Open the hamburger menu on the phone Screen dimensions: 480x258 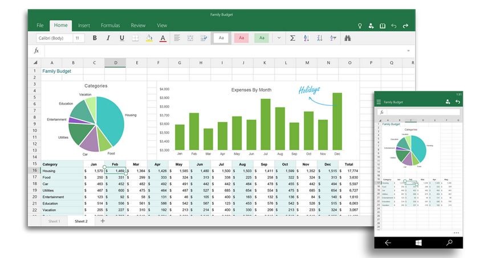pyautogui.click(x=379, y=102)
